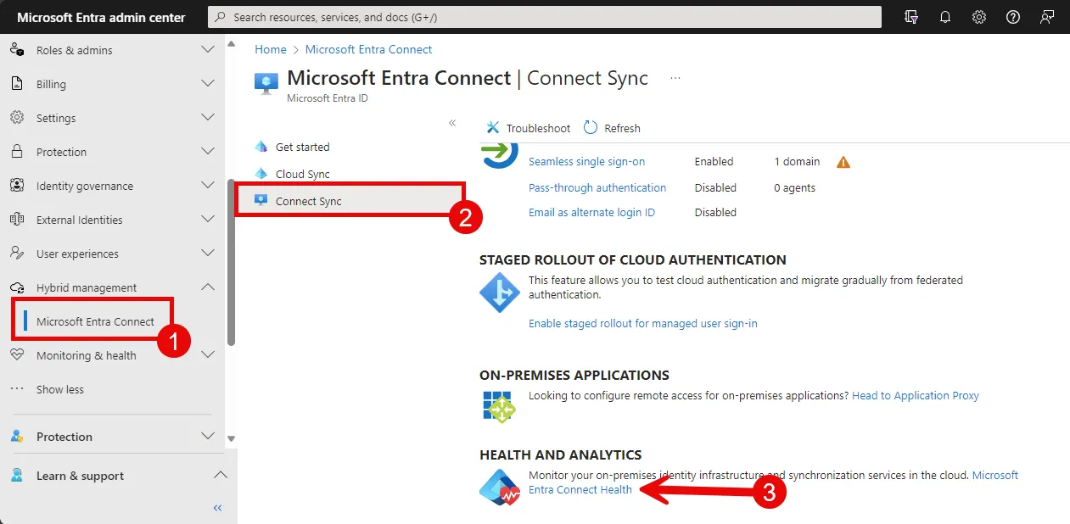Click the sidebar scroll down arrow
This screenshot has height=524, width=1070.
(231, 438)
